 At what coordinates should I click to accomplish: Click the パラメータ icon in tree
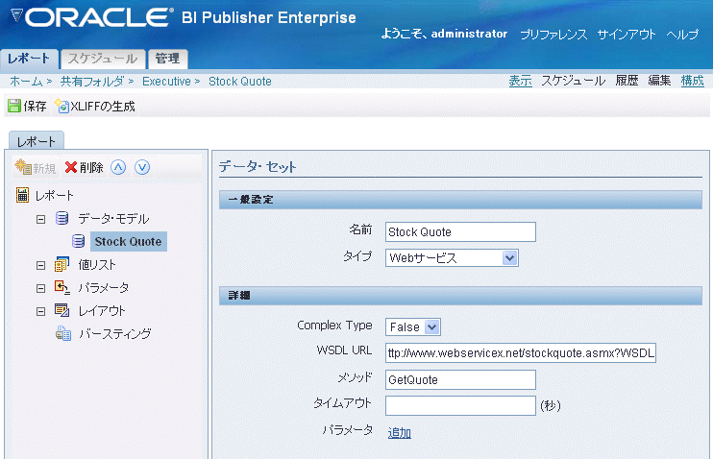pyautogui.click(x=61, y=287)
